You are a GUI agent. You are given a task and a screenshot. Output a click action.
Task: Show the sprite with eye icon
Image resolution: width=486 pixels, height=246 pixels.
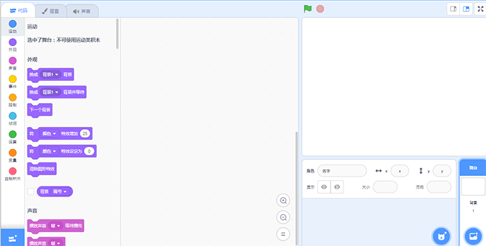tap(324, 187)
